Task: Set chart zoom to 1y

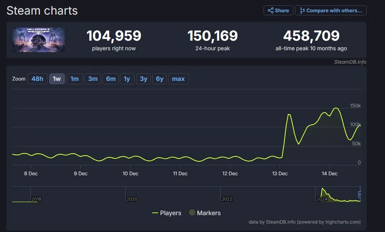Action: (127, 79)
